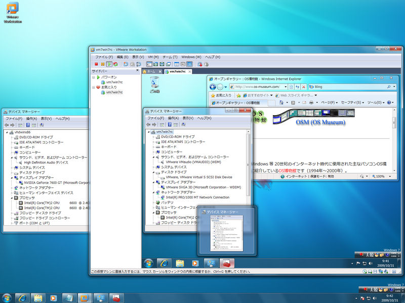Open the snapshot manager icon in VMware toolbar
Viewport: 405px width, 303px height.
pos(139,64)
